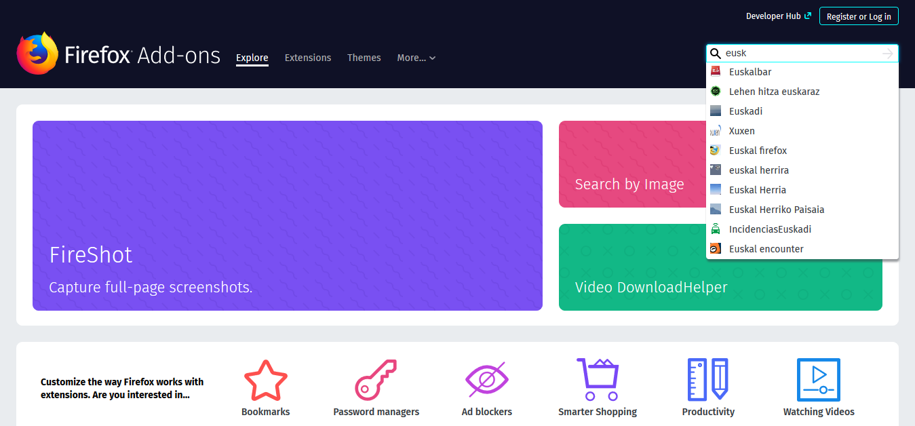This screenshot has width=915, height=426.
Task: Click into the search field containing eusk
Action: [x=800, y=53]
